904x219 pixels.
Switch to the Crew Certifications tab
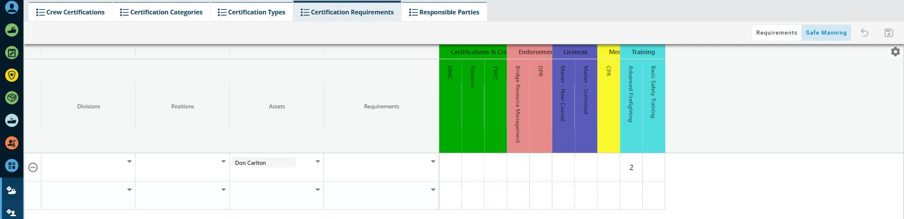[70, 12]
